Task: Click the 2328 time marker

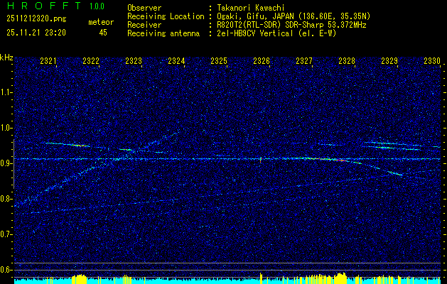Action: [x=347, y=61]
